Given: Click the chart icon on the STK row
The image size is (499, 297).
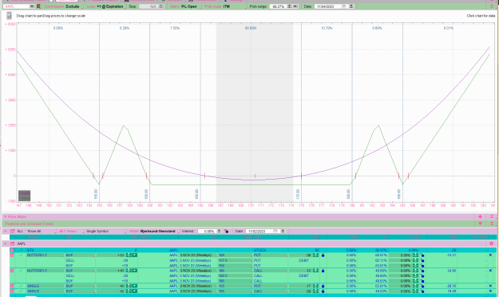Looking at the screenshot, I should pos(21,250).
